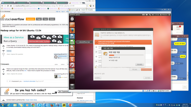This screenshot has height=107, width=191.
Task: Open the first VirtualBox menu
Action: [x=71, y=12]
